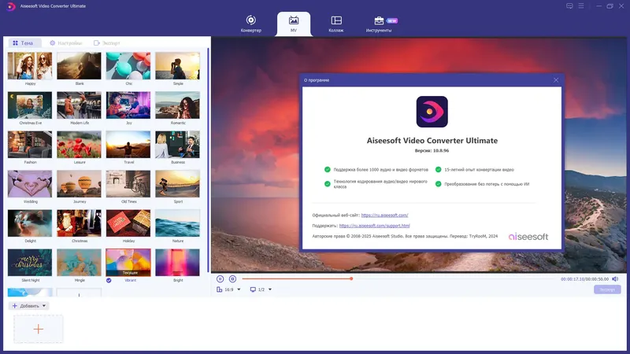630x354 pixels.
Task: Click the aiseesoft brand logo in dialog
Action: (x=528, y=237)
